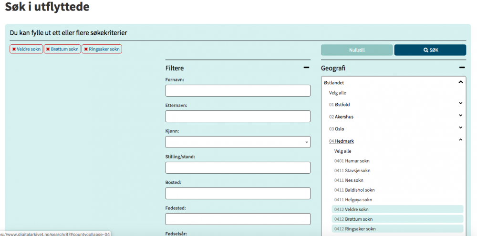Remove the Ringsaker sokn filter tag
This screenshot has width=477, height=236.
pos(102,49)
